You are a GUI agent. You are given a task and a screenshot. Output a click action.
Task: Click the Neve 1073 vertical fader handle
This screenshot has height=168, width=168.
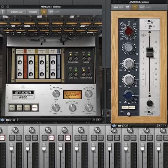click(150, 52)
